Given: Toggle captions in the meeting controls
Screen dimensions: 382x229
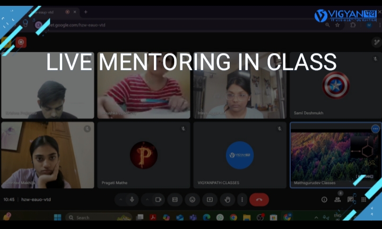Looking at the screenshot, I should pyautogui.click(x=175, y=199).
